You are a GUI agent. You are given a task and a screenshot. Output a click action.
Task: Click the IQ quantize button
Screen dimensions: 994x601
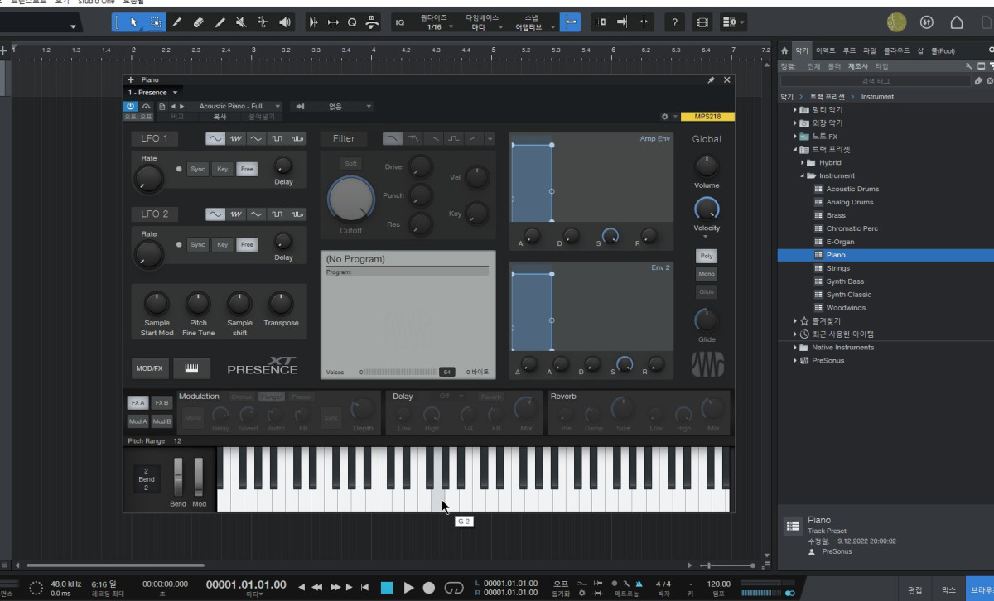click(x=400, y=22)
